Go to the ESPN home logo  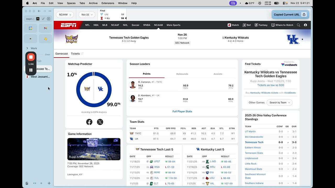[x=68, y=25]
